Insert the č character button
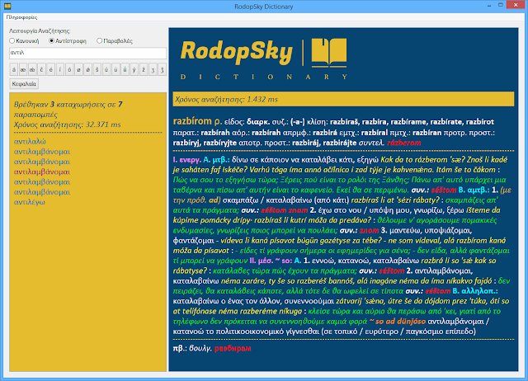Screen dimensions: 528x381 (41, 69)
